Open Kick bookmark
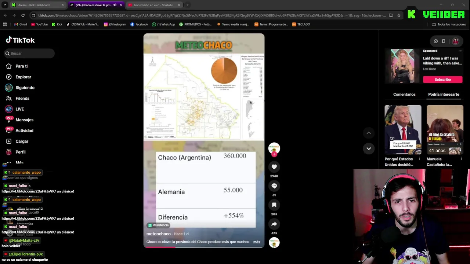Image resolution: width=470 pixels, height=264 pixels. click(x=57, y=25)
